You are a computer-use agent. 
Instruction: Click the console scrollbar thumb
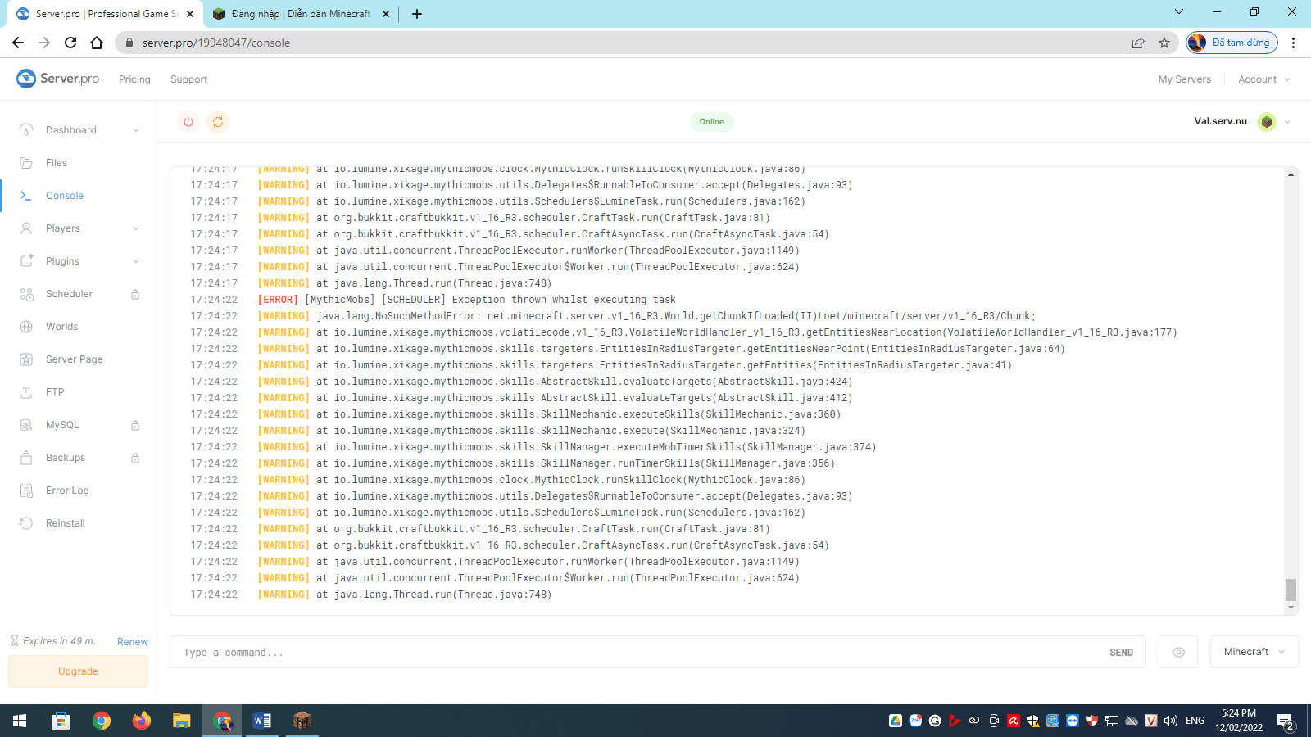(x=1291, y=589)
